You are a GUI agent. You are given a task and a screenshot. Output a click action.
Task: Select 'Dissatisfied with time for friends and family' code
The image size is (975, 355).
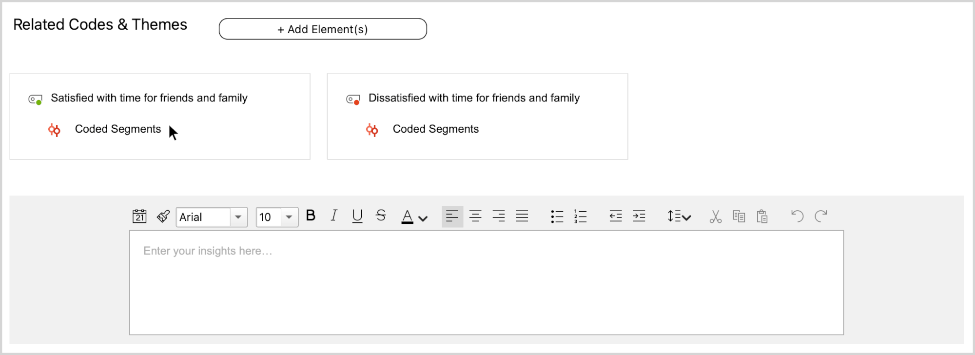point(474,98)
